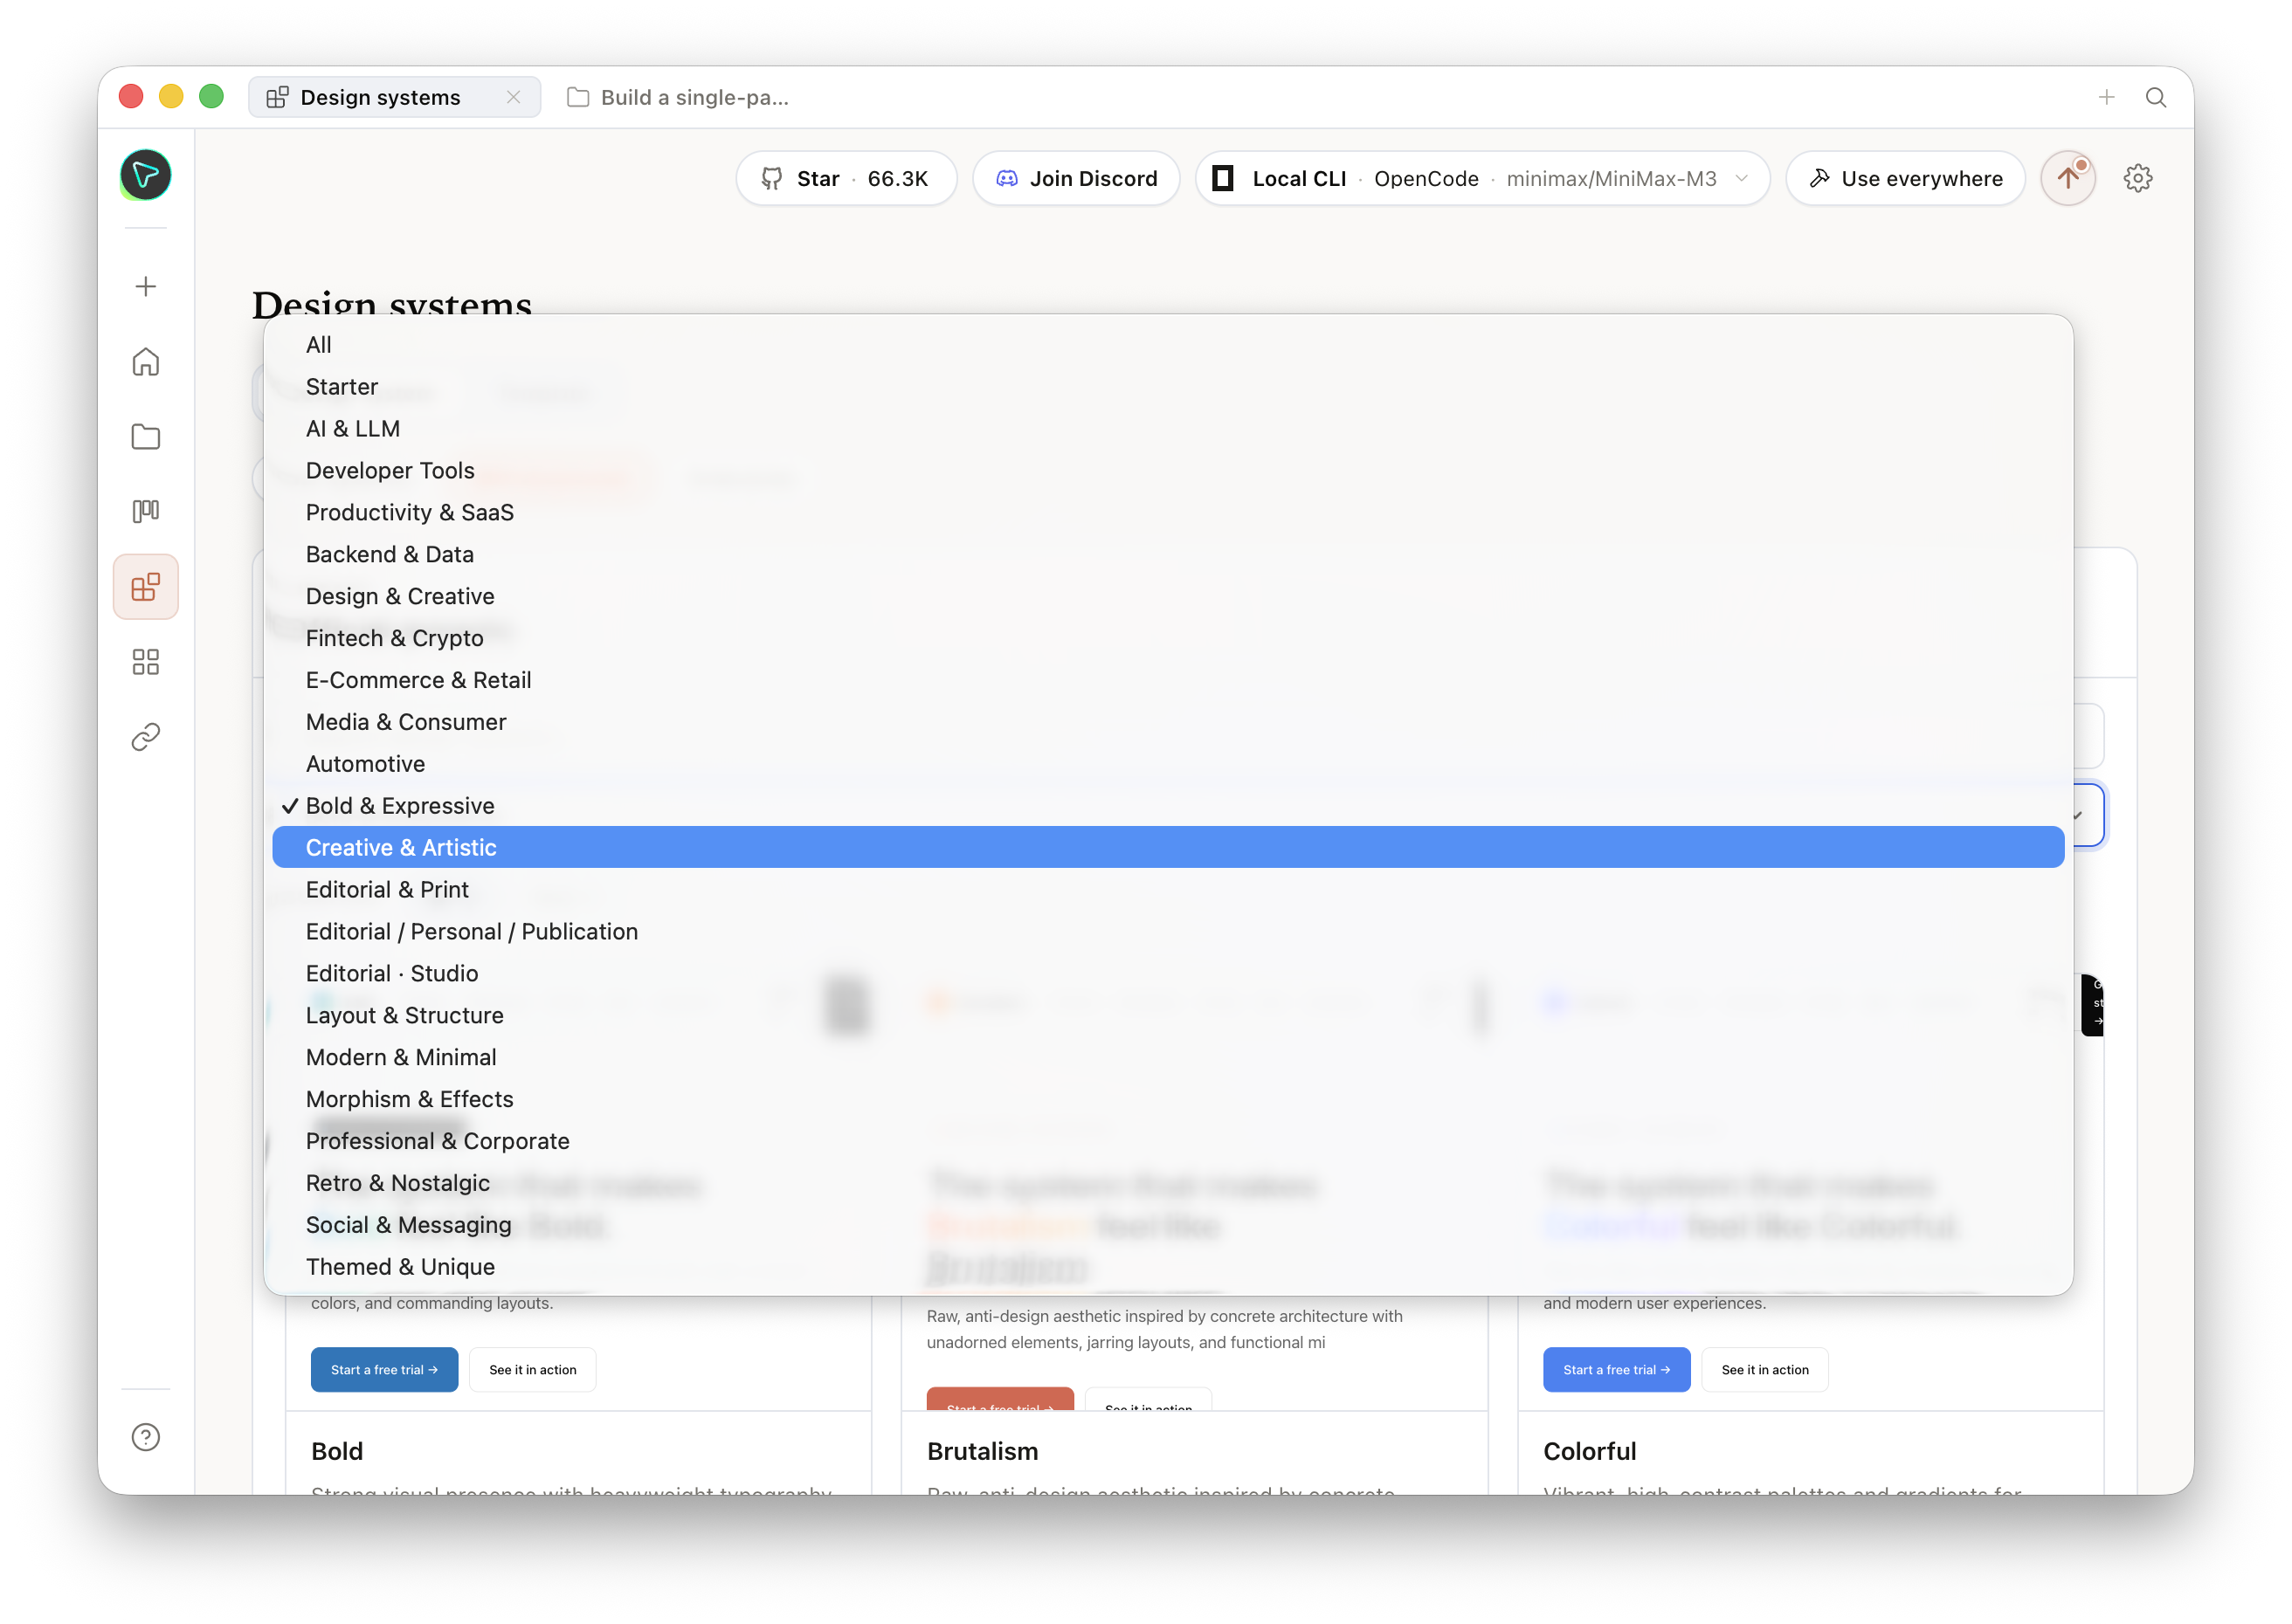Choose Professional & Corporate option

pyautogui.click(x=1168, y=1142)
